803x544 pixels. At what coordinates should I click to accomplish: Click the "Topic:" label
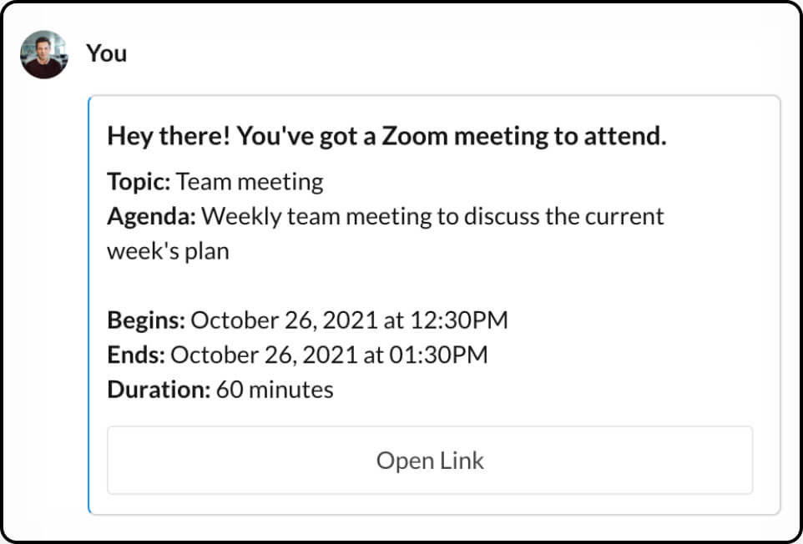[x=139, y=181]
